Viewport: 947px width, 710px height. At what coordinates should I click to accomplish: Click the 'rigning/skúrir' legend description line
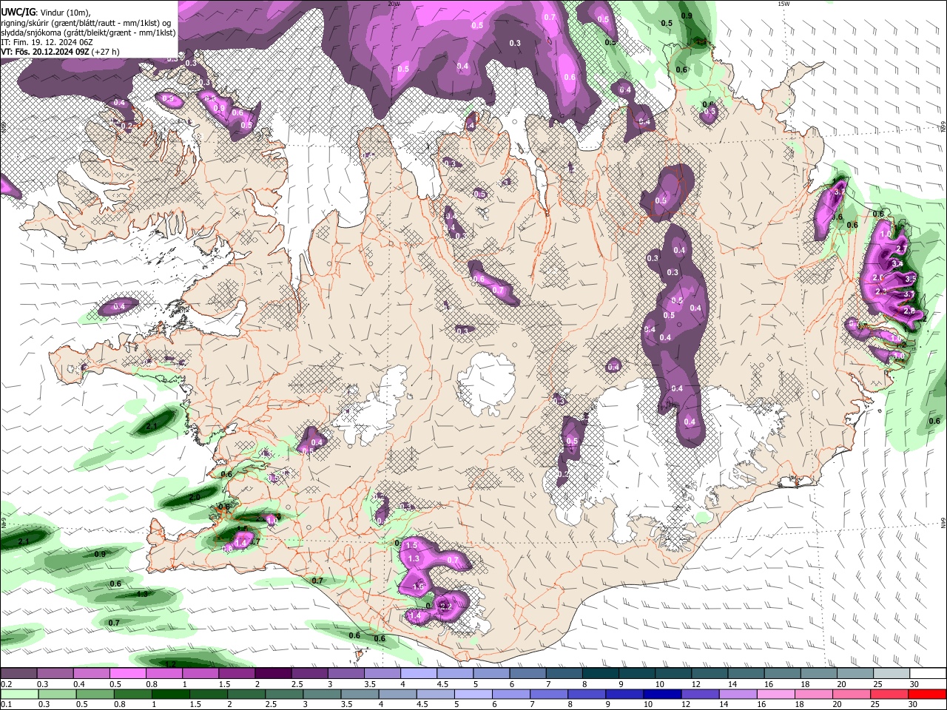(86, 23)
